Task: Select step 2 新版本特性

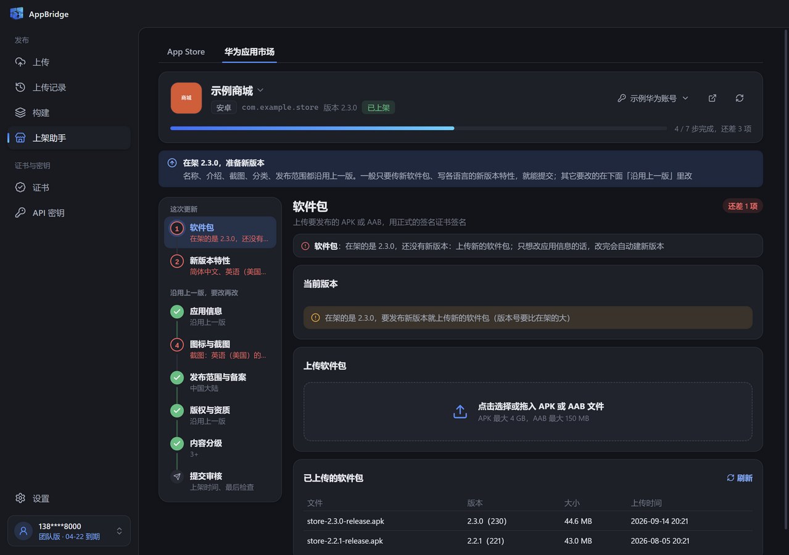Action: pos(220,266)
